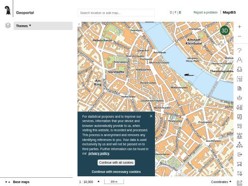
Task: Open the dashed-selection query tool icon
Action: [x=239, y=79]
